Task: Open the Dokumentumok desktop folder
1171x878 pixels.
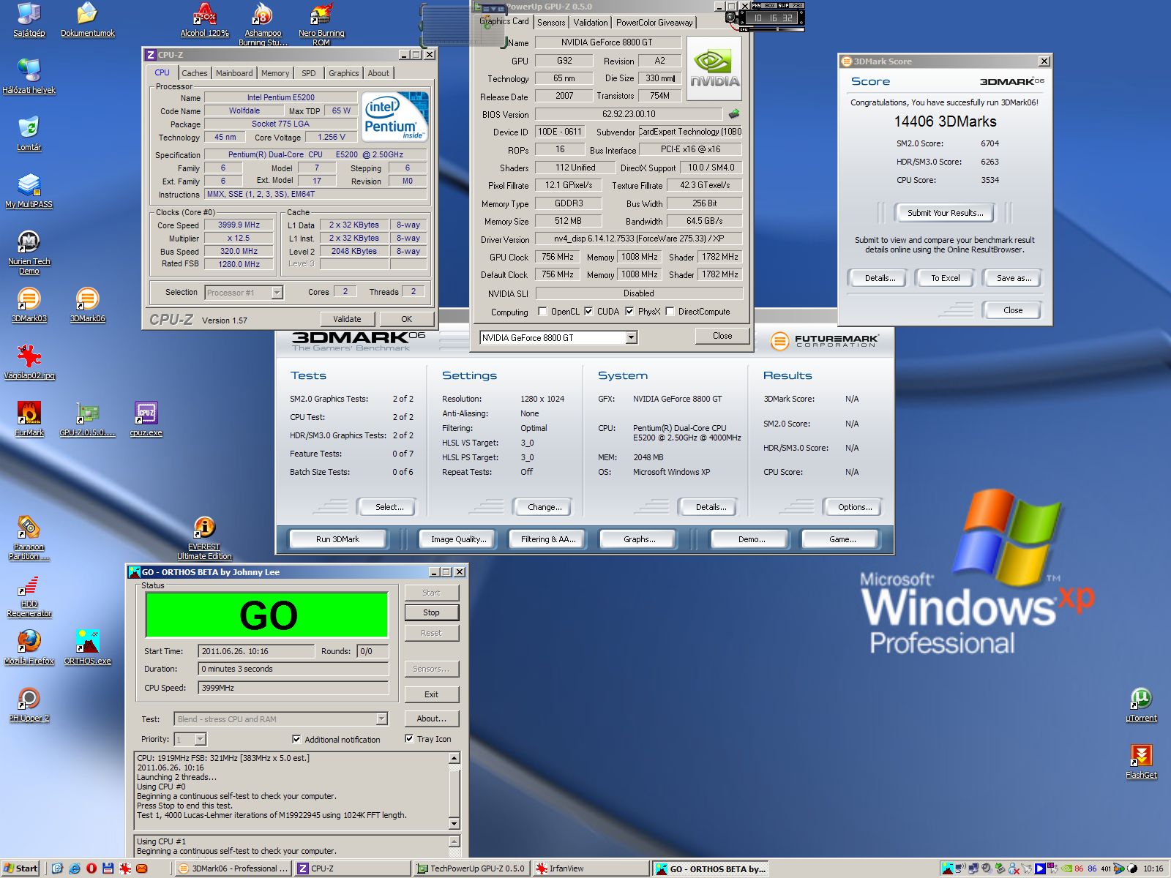Action: tap(88, 20)
